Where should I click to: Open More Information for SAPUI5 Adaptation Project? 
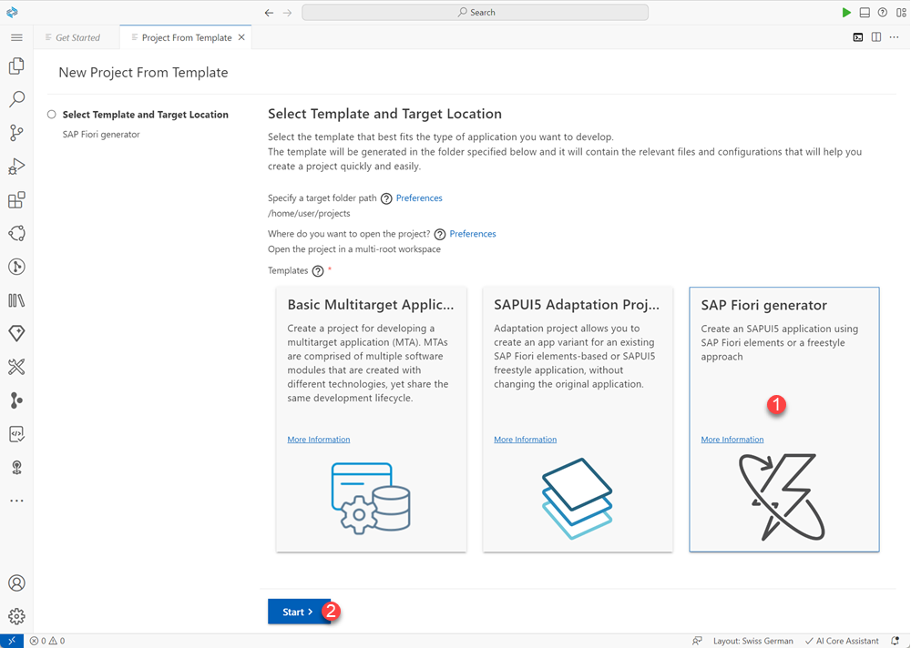tap(526, 440)
